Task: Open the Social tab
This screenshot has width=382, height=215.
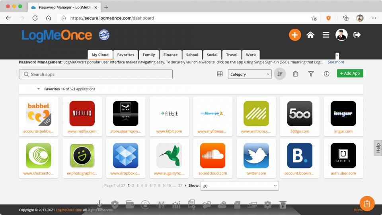Action: click(x=212, y=55)
